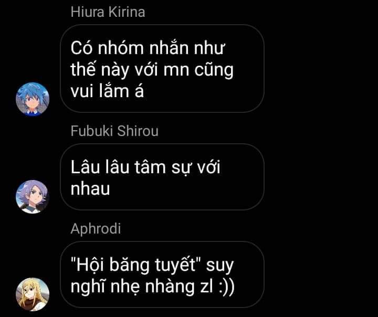Click the word "Shirou" in the second sender name

tap(138, 131)
